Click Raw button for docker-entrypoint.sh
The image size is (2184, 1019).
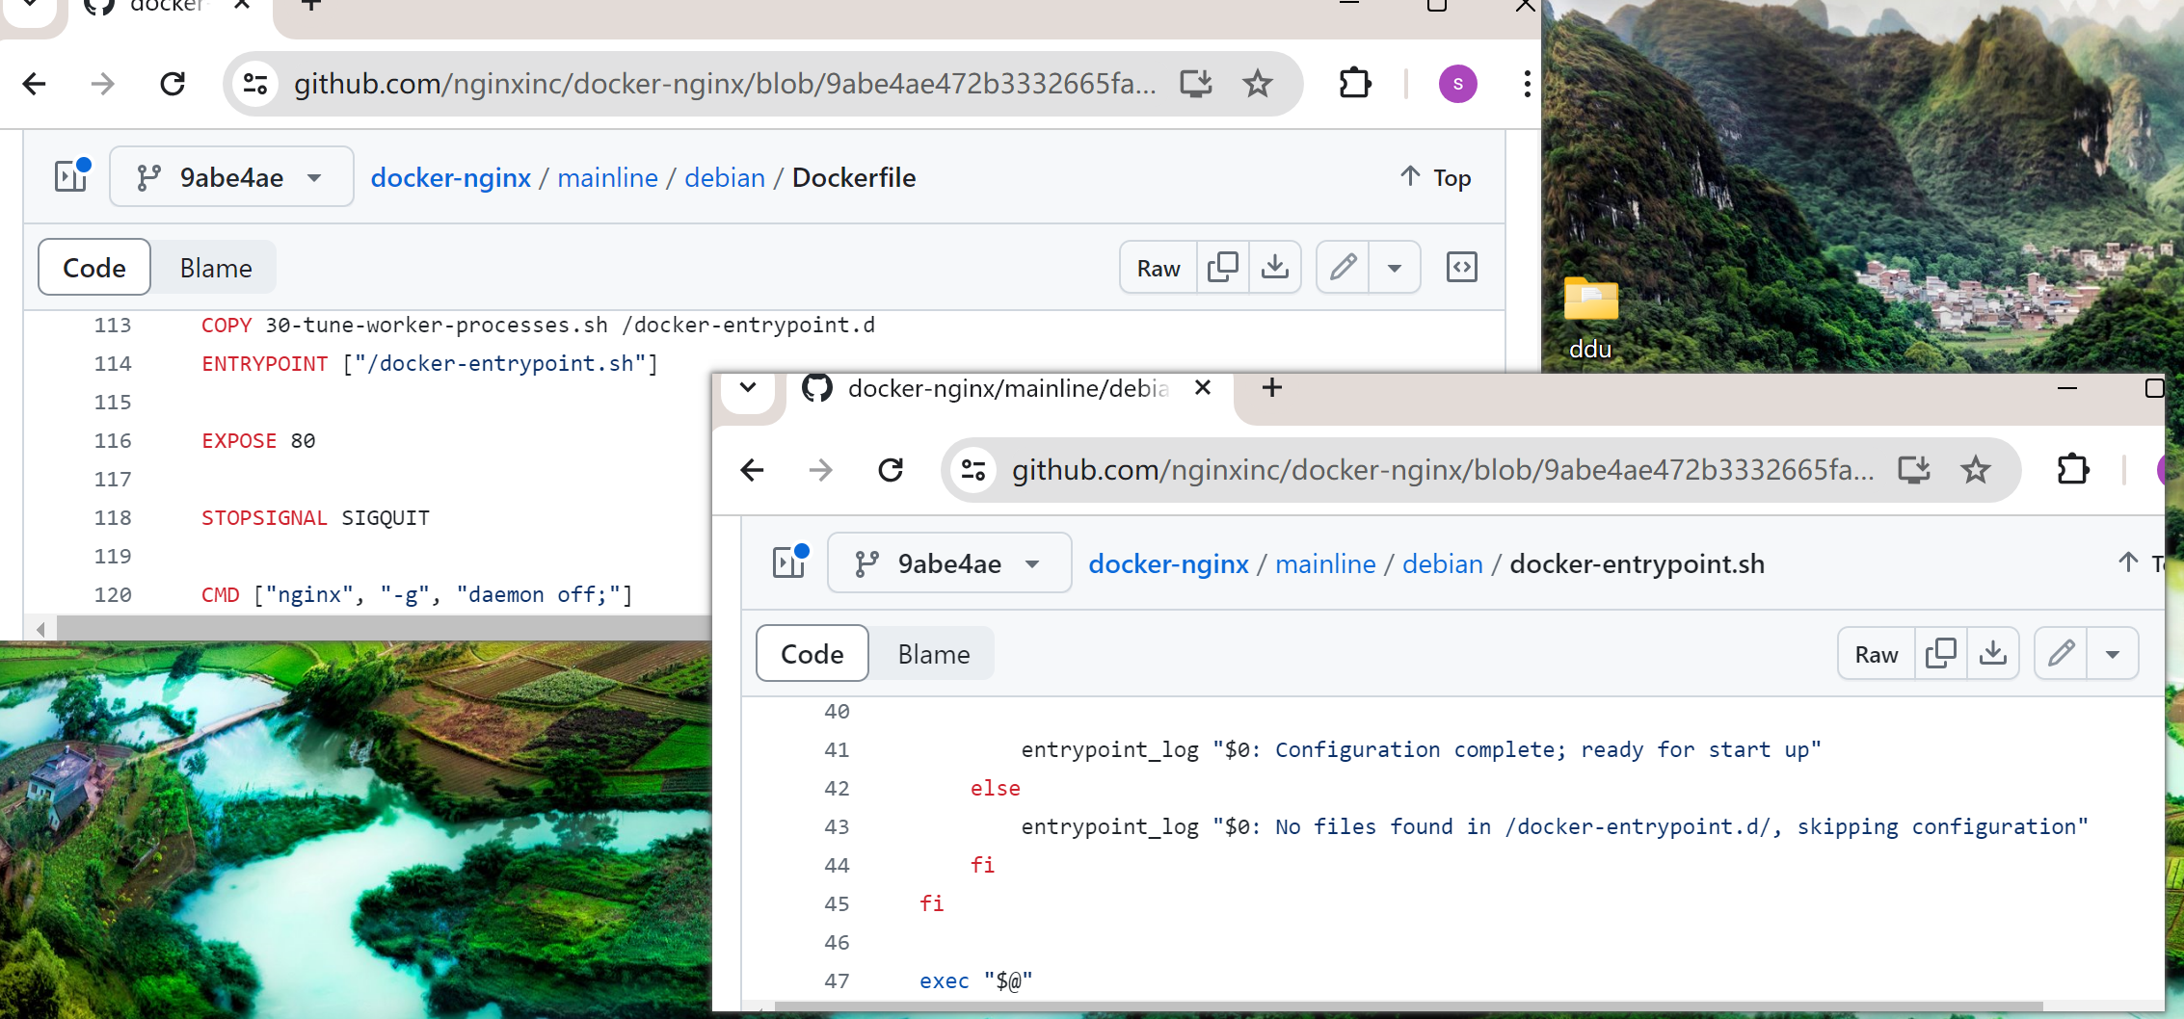(x=1876, y=654)
